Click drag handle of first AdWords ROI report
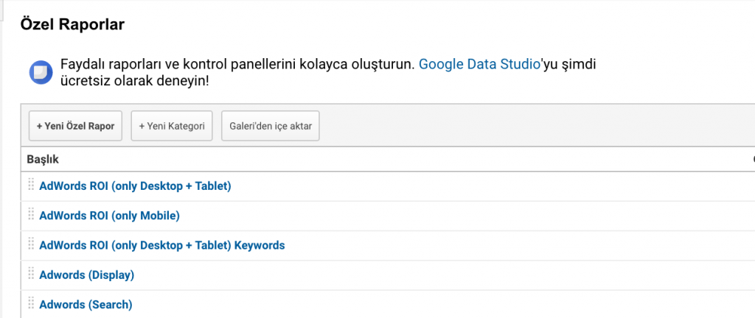The width and height of the screenshot is (755, 318). click(x=31, y=185)
